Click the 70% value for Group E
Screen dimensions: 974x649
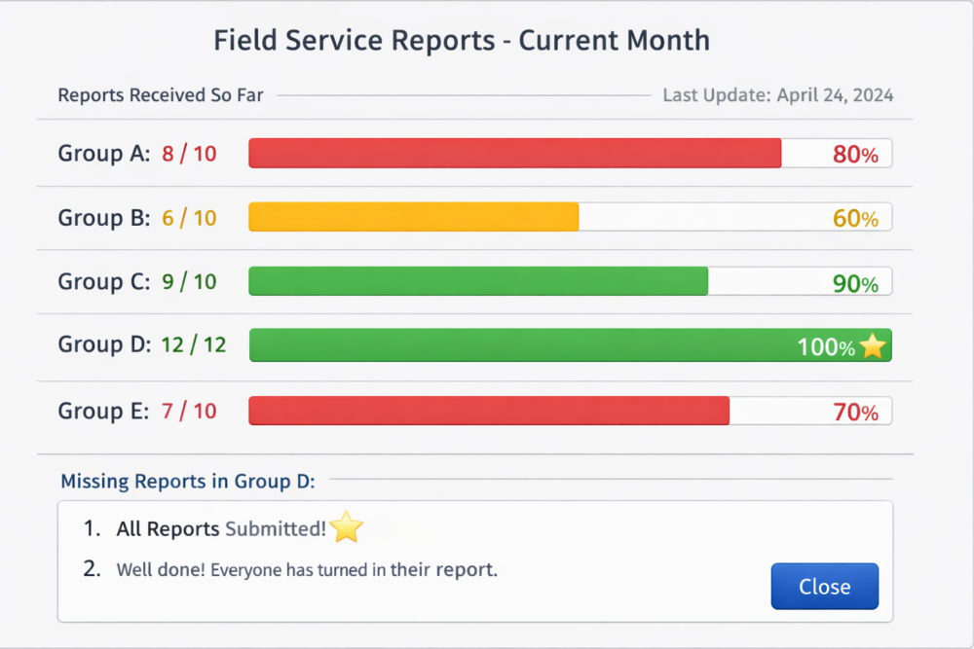pos(855,413)
